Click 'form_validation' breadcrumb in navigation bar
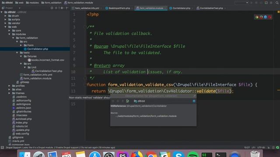This screenshot has height=157, width=280. click(52, 3)
